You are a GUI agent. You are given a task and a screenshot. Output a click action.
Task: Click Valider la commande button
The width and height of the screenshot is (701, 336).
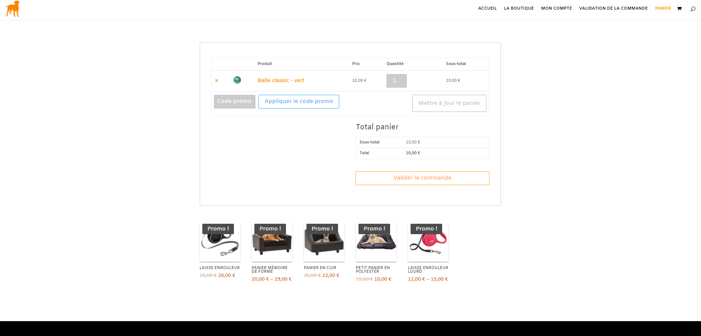click(422, 178)
